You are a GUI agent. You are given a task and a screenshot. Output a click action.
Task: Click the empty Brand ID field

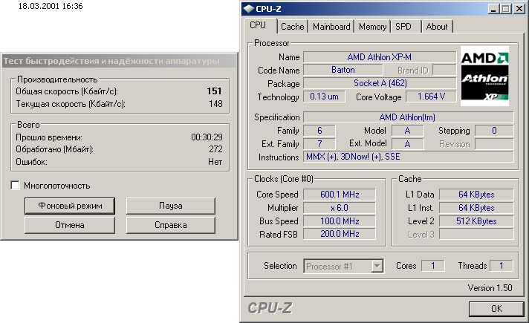tap(444, 70)
